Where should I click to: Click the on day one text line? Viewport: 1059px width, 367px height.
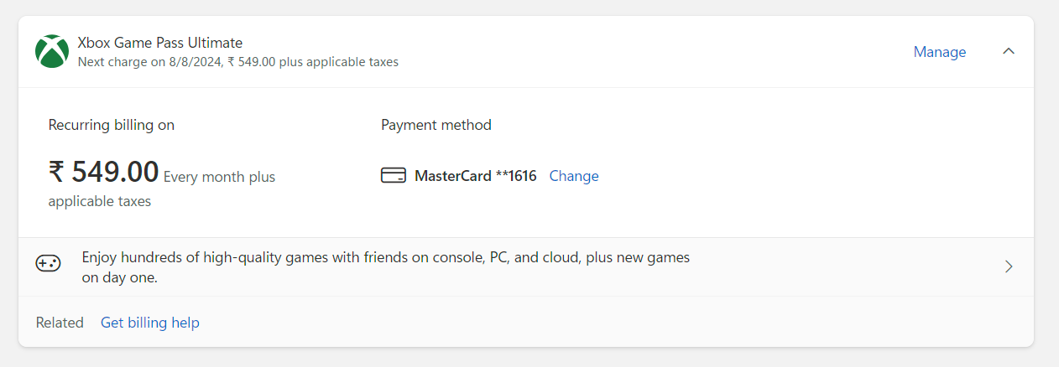click(120, 277)
